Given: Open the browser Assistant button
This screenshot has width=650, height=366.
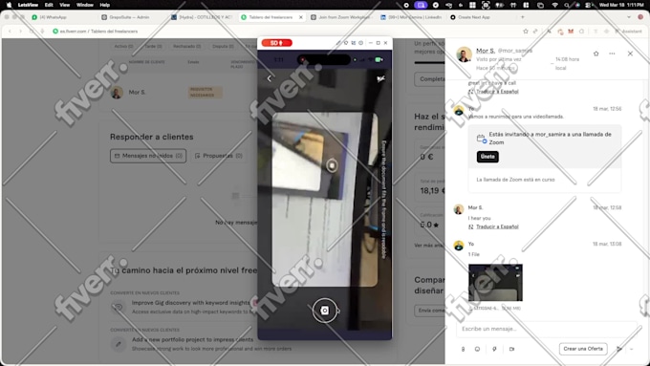Looking at the screenshot, I should click(x=629, y=32).
